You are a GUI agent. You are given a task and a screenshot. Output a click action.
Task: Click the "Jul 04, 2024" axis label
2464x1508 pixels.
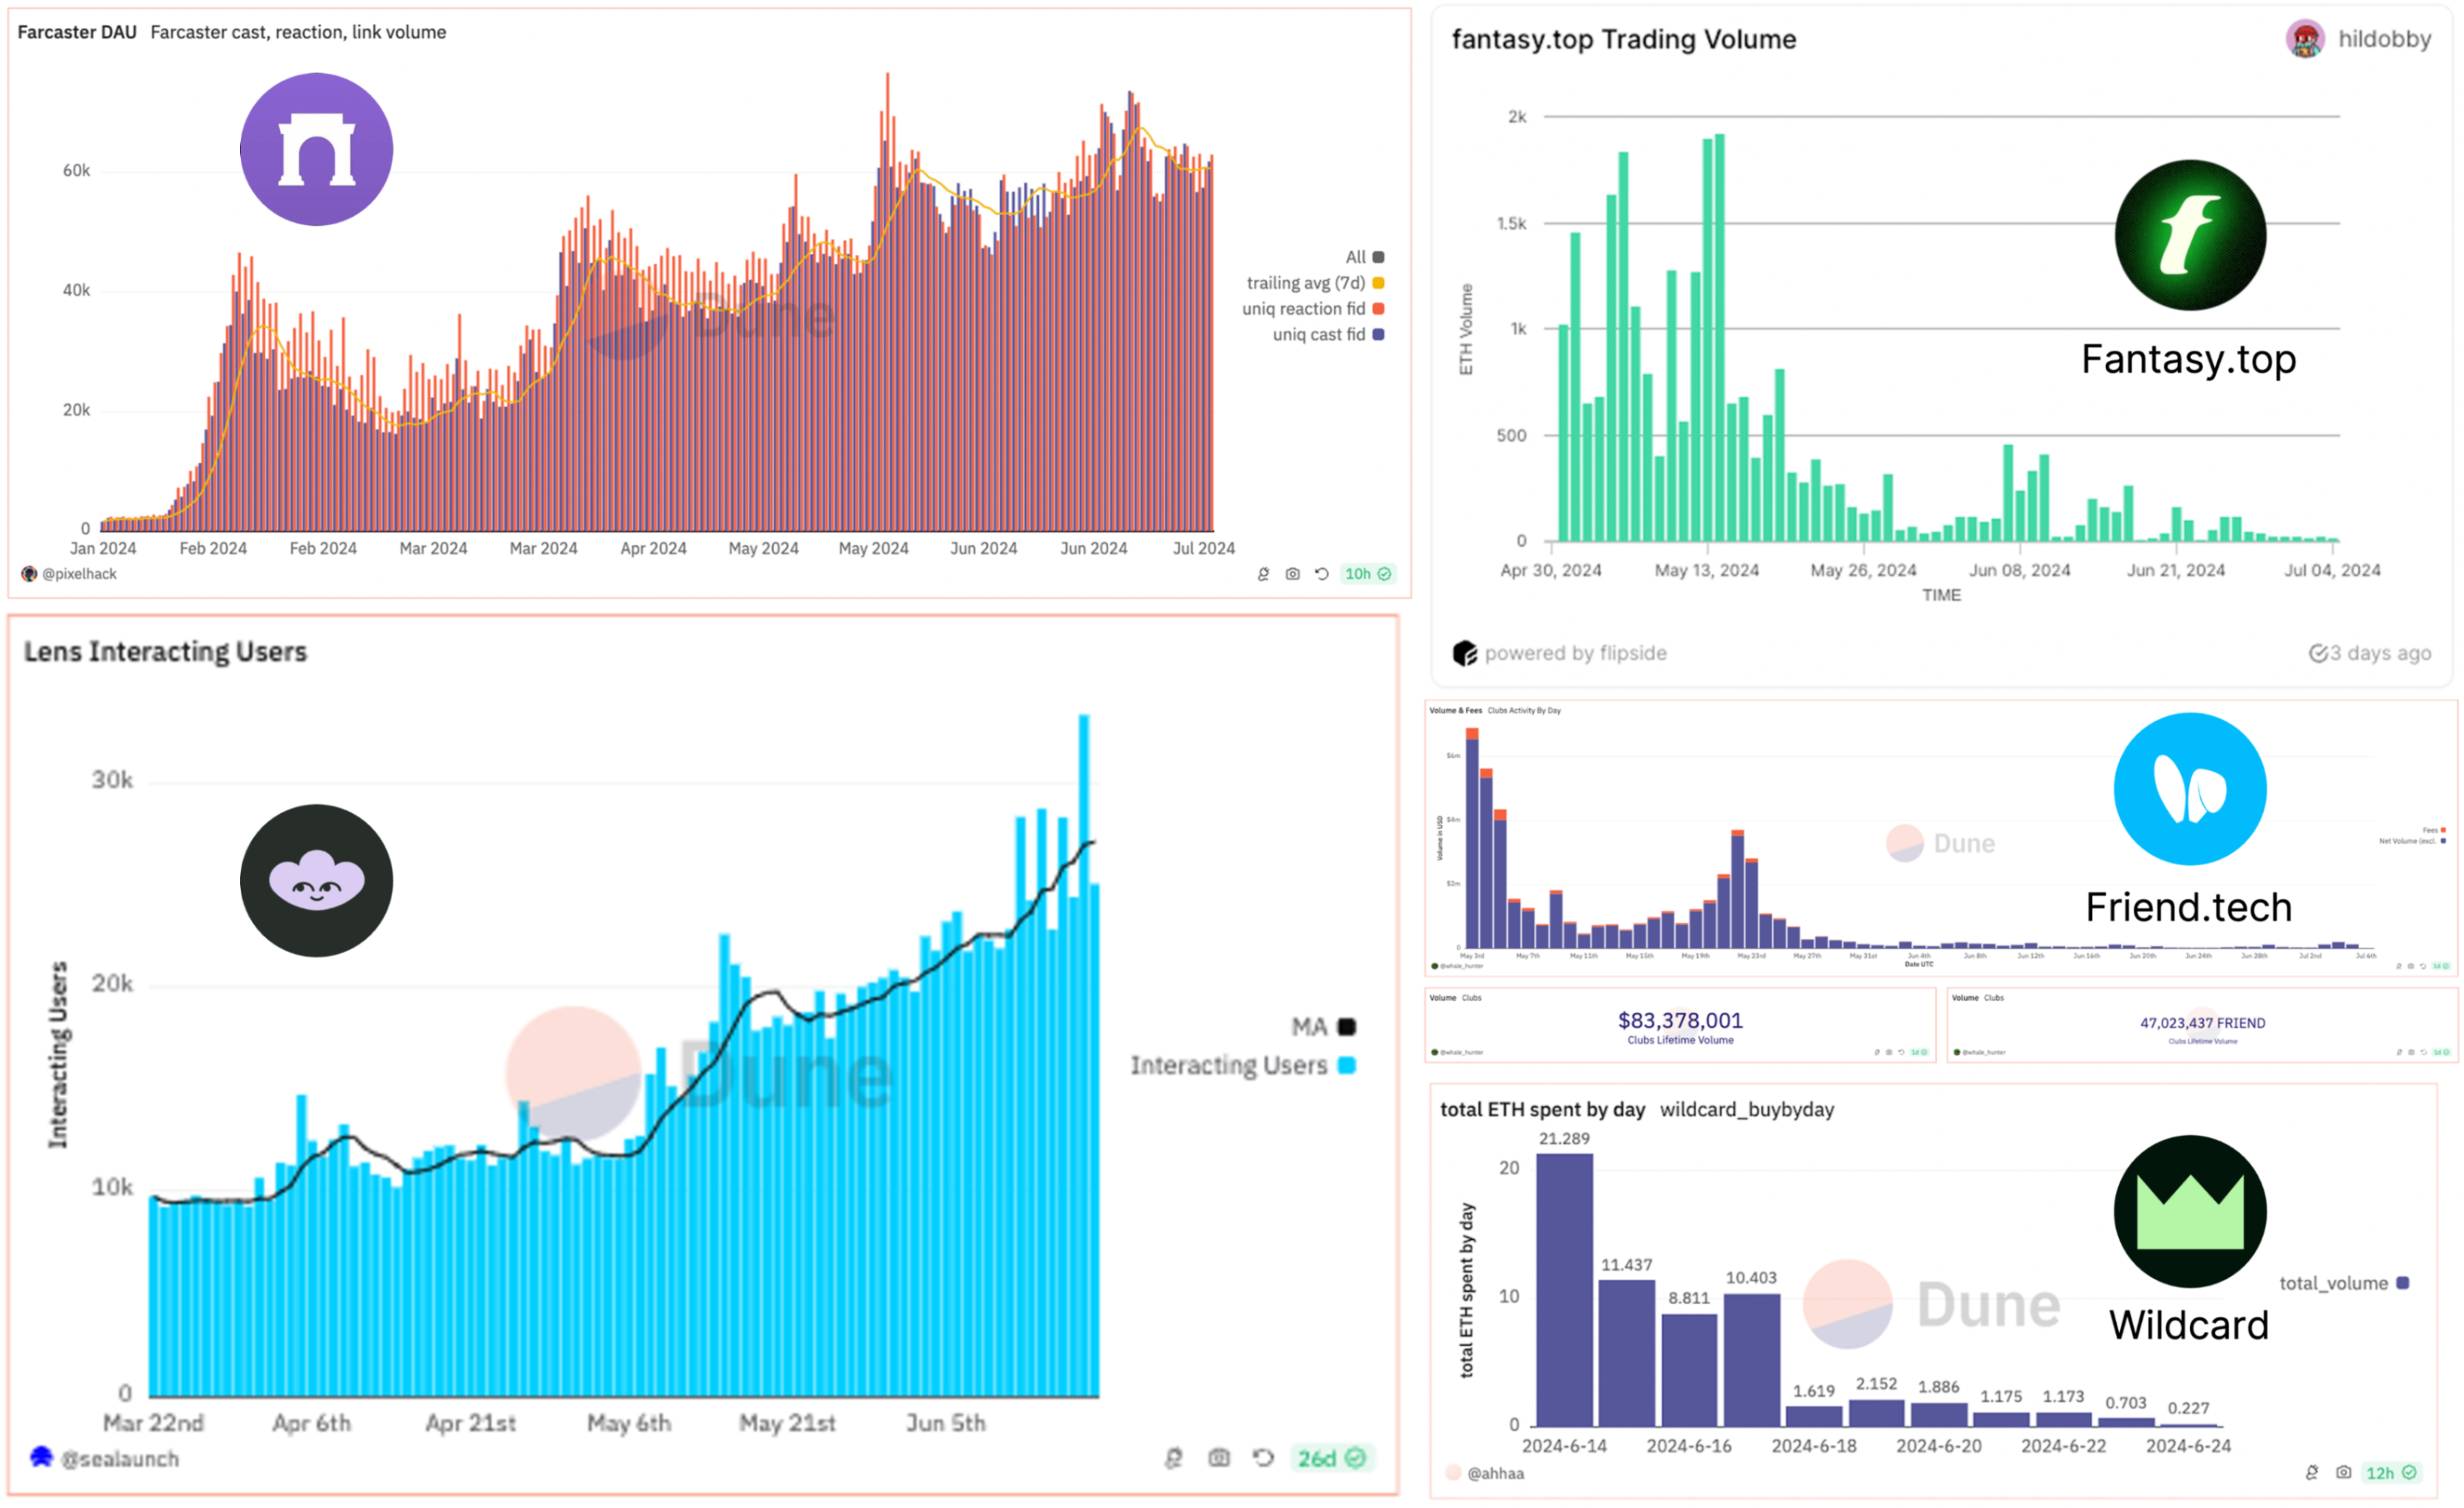[x=2332, y=571]
